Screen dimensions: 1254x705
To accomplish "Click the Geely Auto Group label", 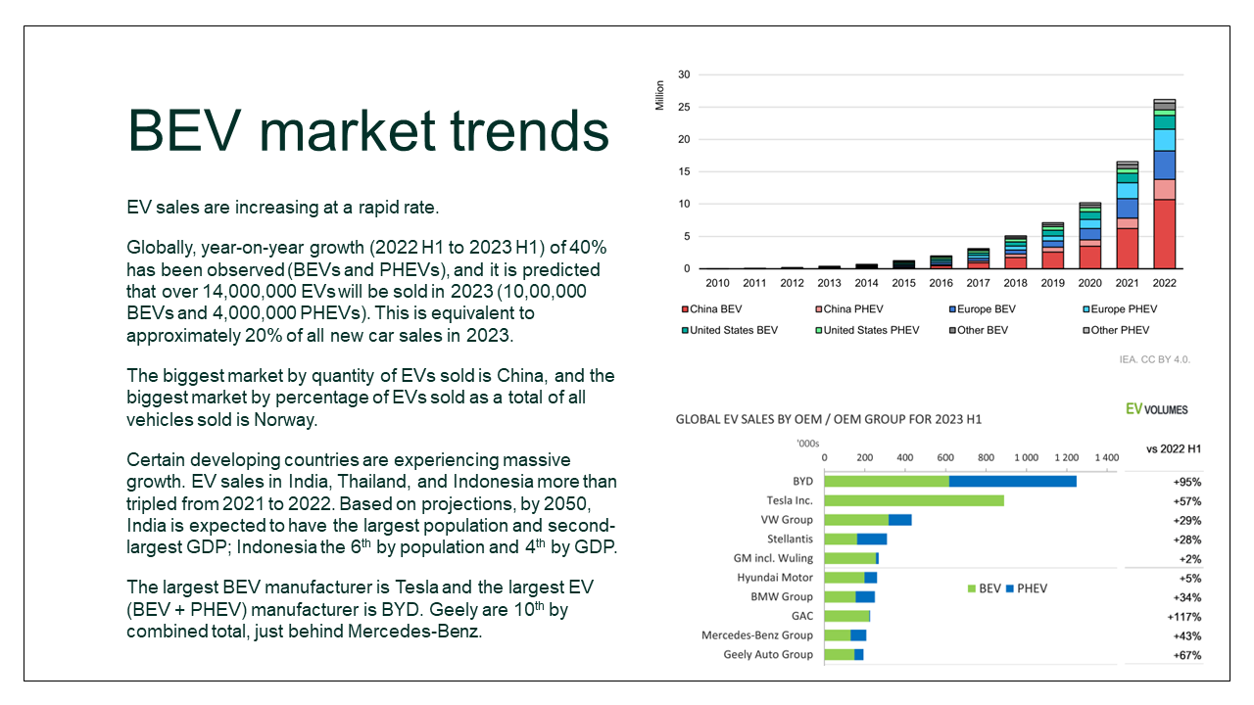I will pos(768,654).
